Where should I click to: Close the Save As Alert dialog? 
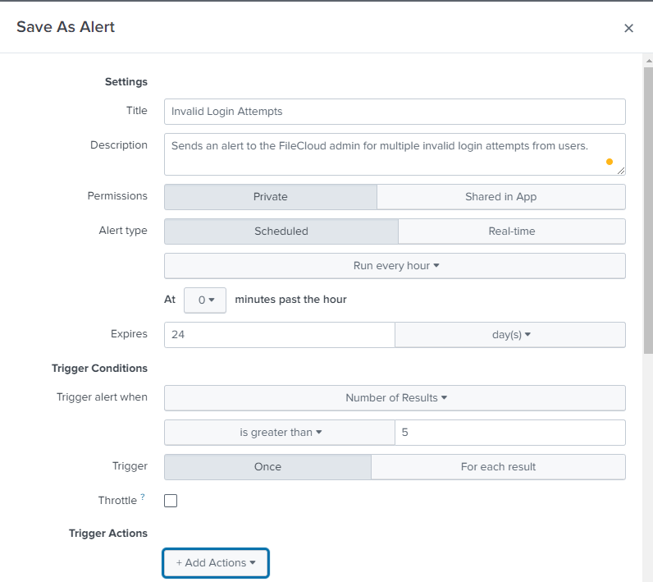click(x=628, y=28)
